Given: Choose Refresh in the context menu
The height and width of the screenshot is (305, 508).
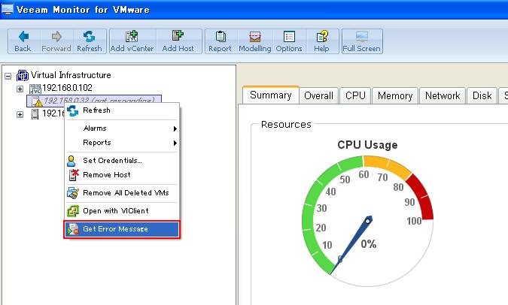Looking at the screenshot, I should tap(122, 110).
